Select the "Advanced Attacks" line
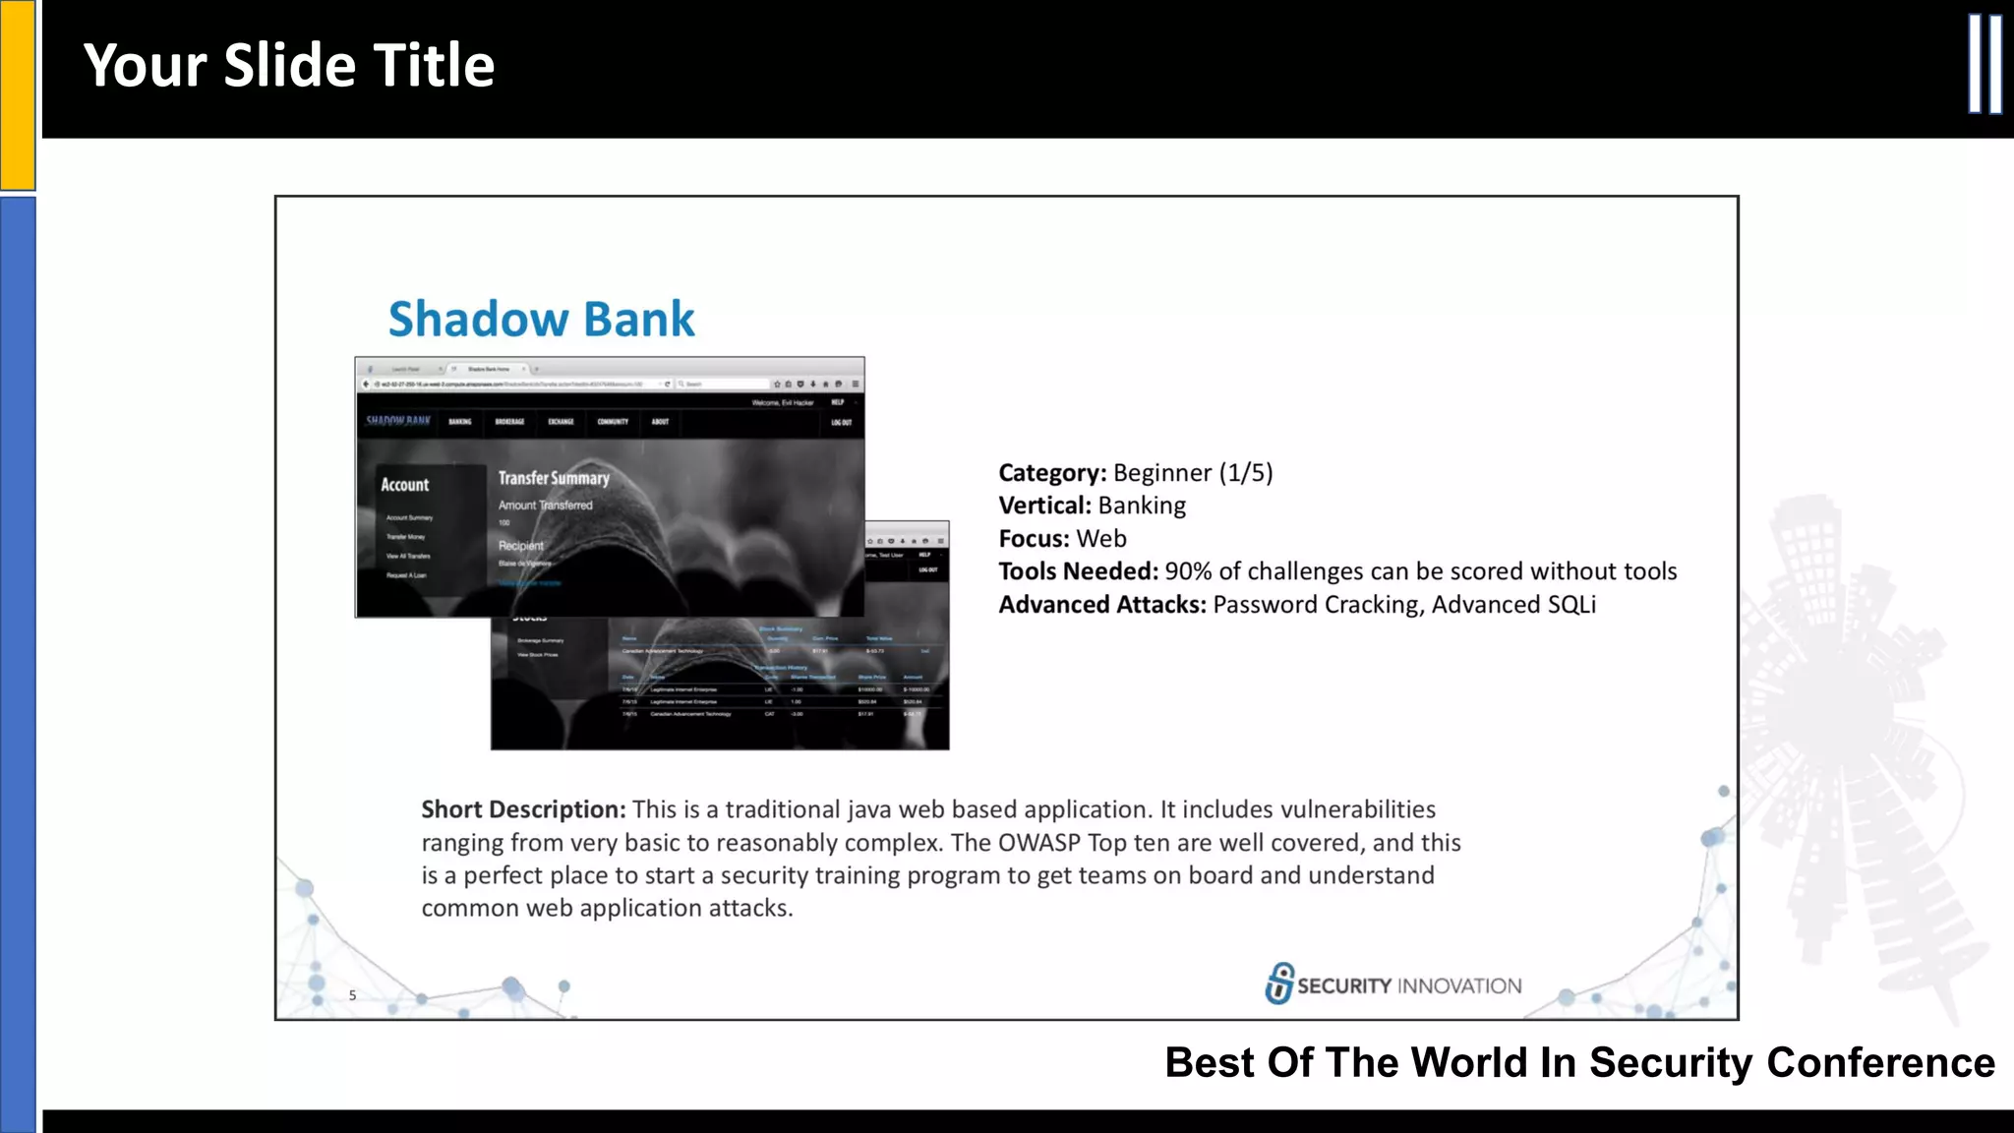 point(1297,604)
